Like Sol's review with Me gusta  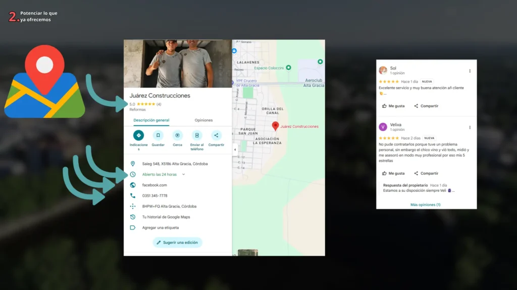(x=393, y=106)
